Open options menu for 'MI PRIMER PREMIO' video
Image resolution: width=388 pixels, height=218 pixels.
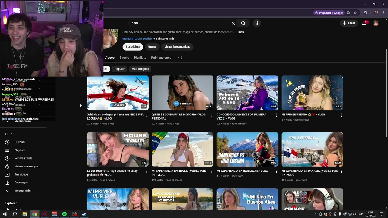342,115
